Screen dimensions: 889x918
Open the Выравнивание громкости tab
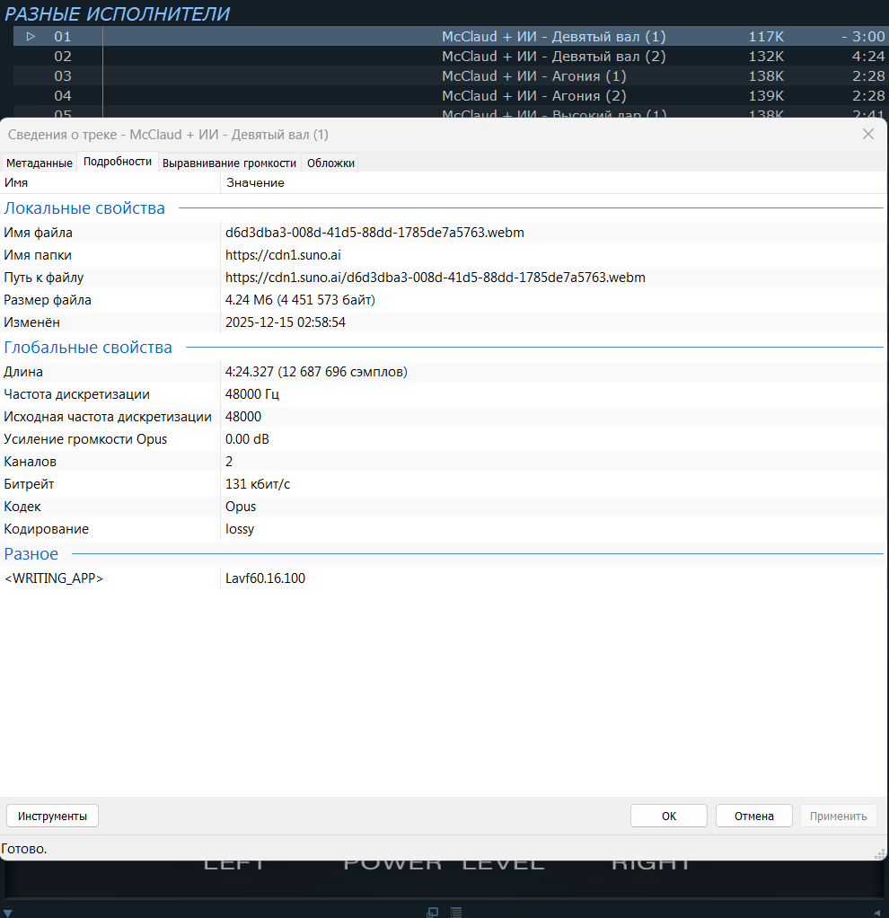click(x=229, y=163)
